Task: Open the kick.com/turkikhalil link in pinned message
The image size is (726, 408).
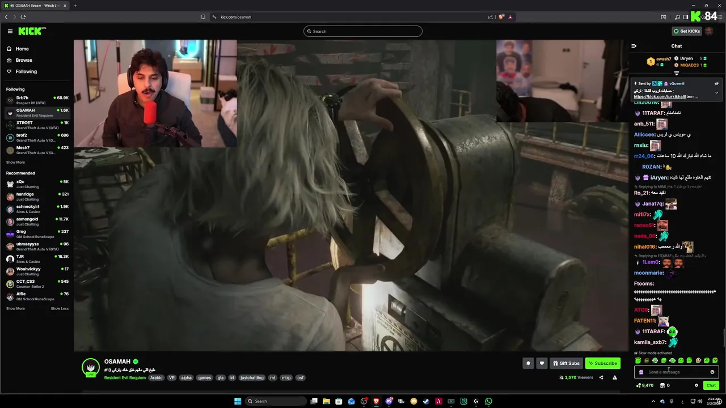Action: [660, 97]
